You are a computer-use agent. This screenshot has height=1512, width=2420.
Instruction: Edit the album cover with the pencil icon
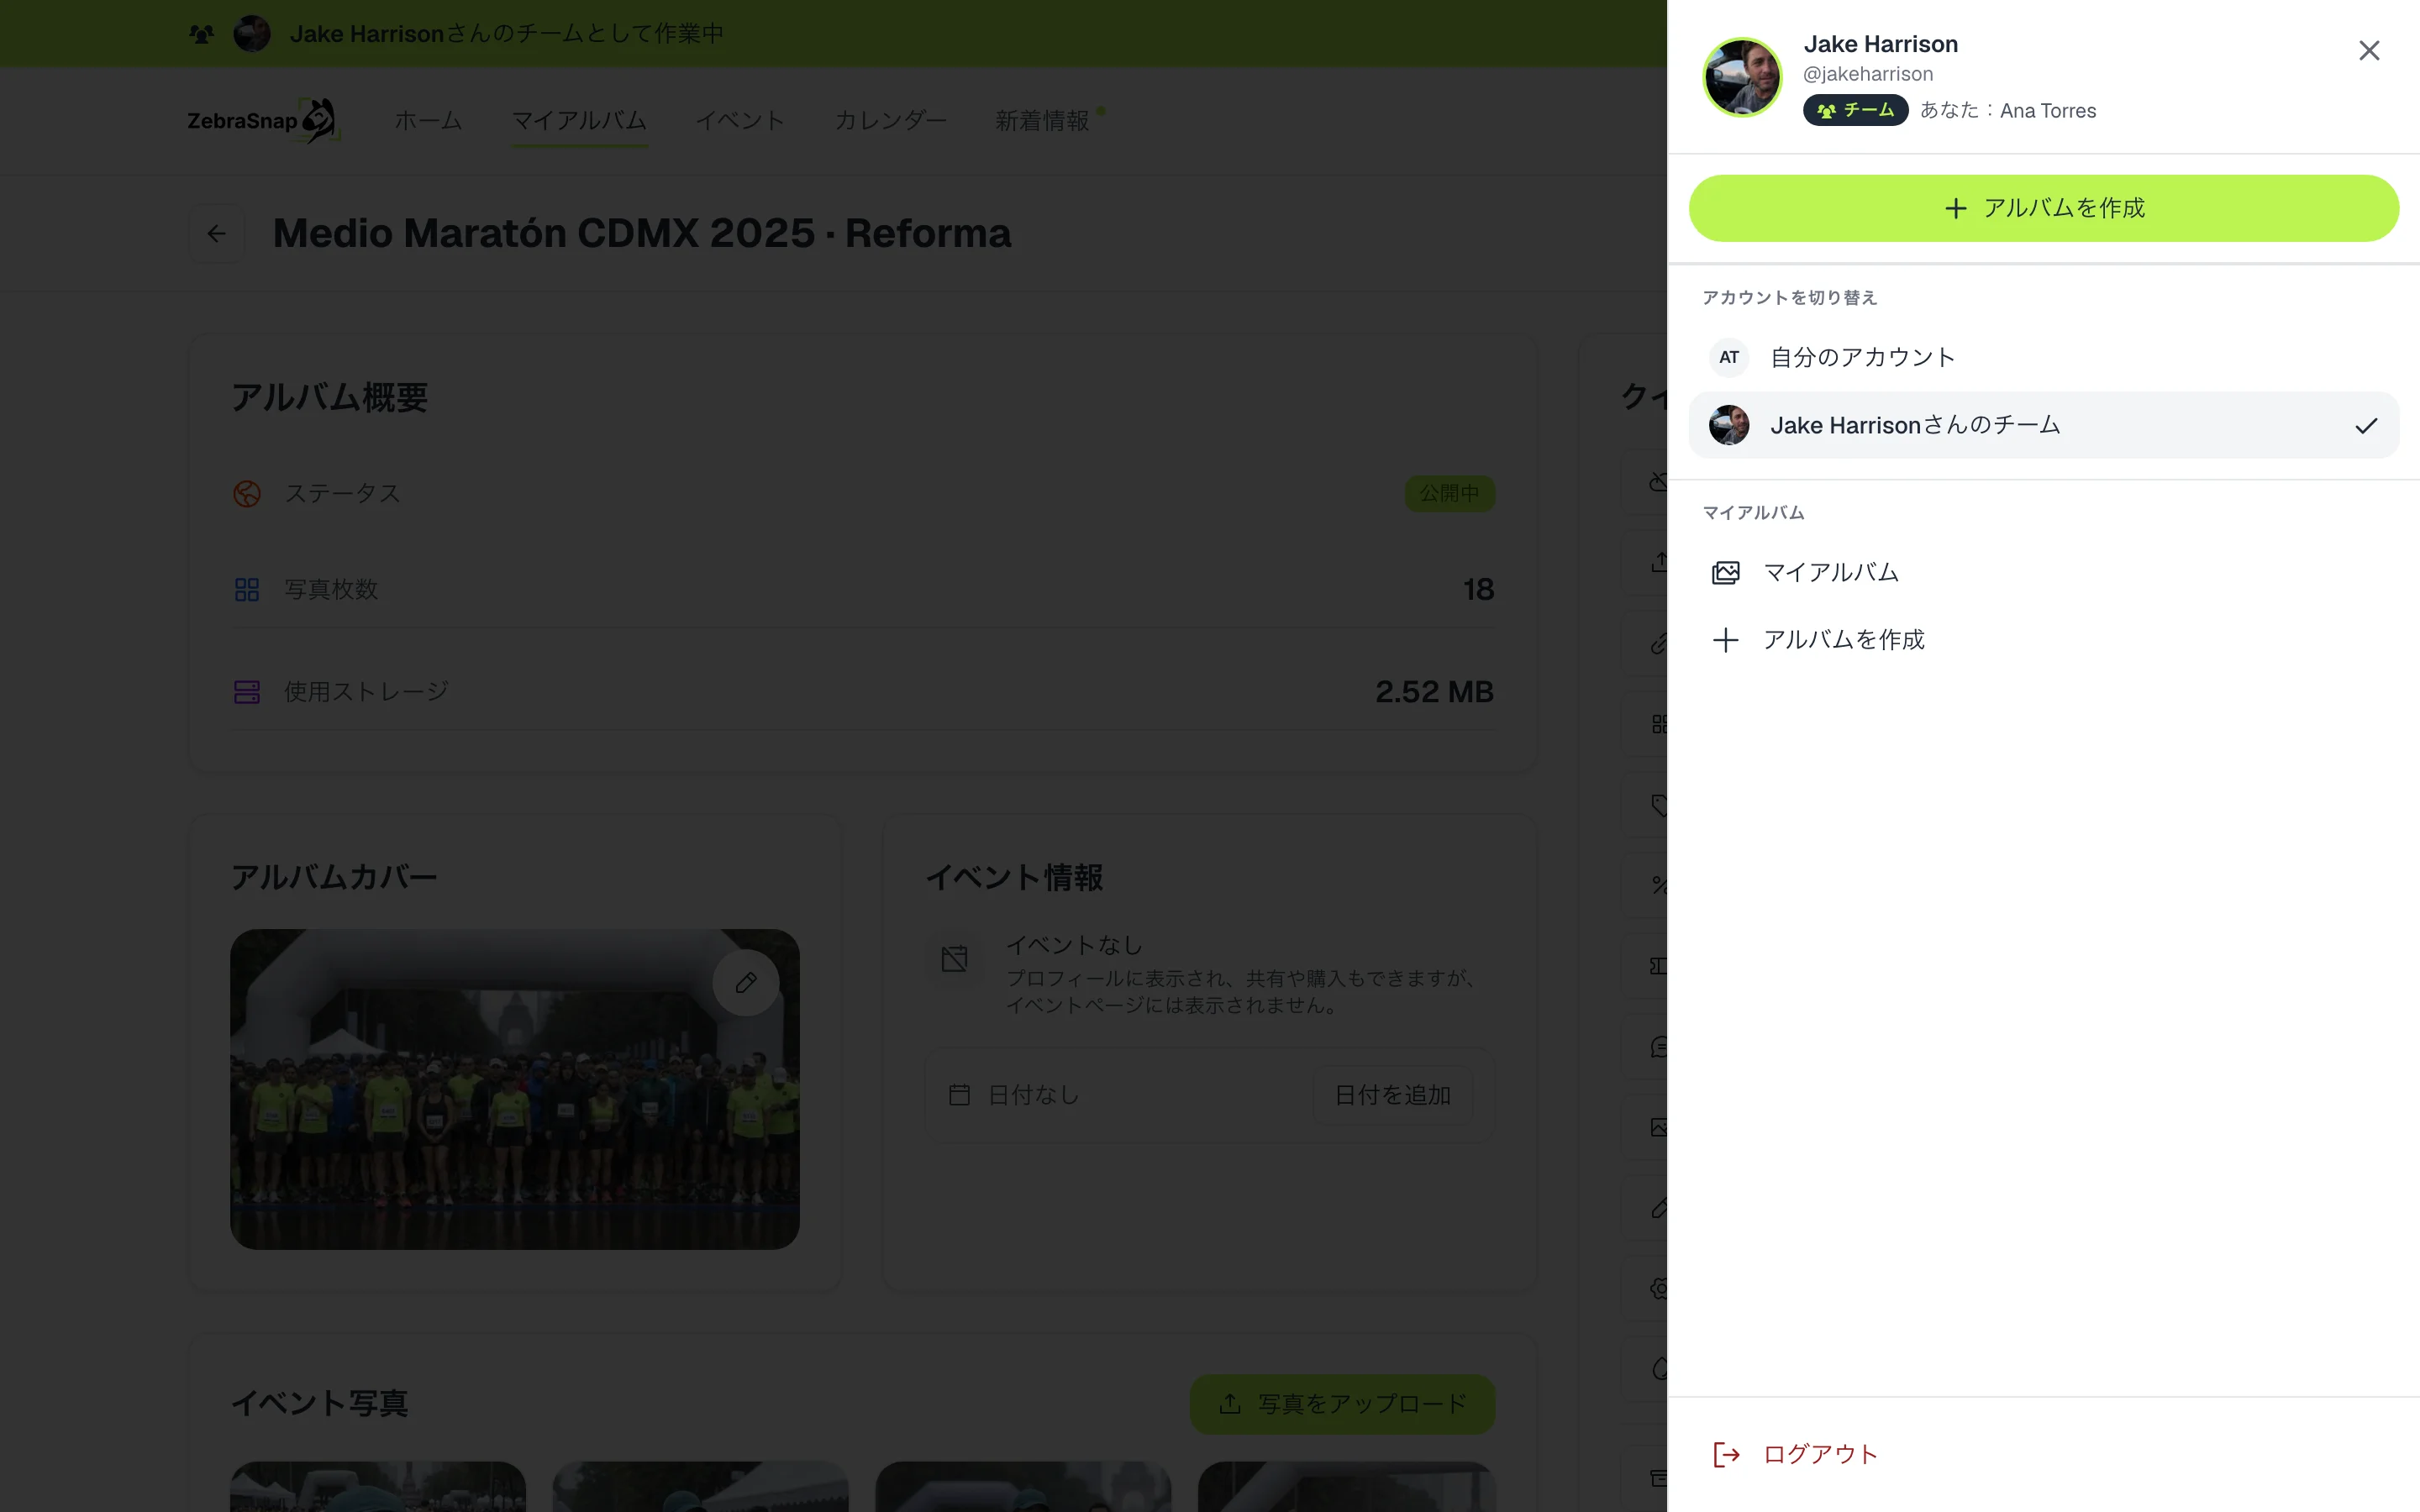(746, 983)
